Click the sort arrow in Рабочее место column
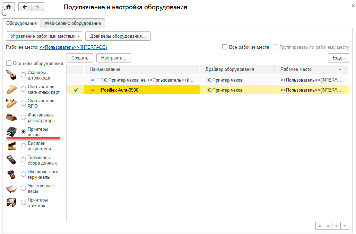This screenshot has height=234, width=356. (340, 69)
